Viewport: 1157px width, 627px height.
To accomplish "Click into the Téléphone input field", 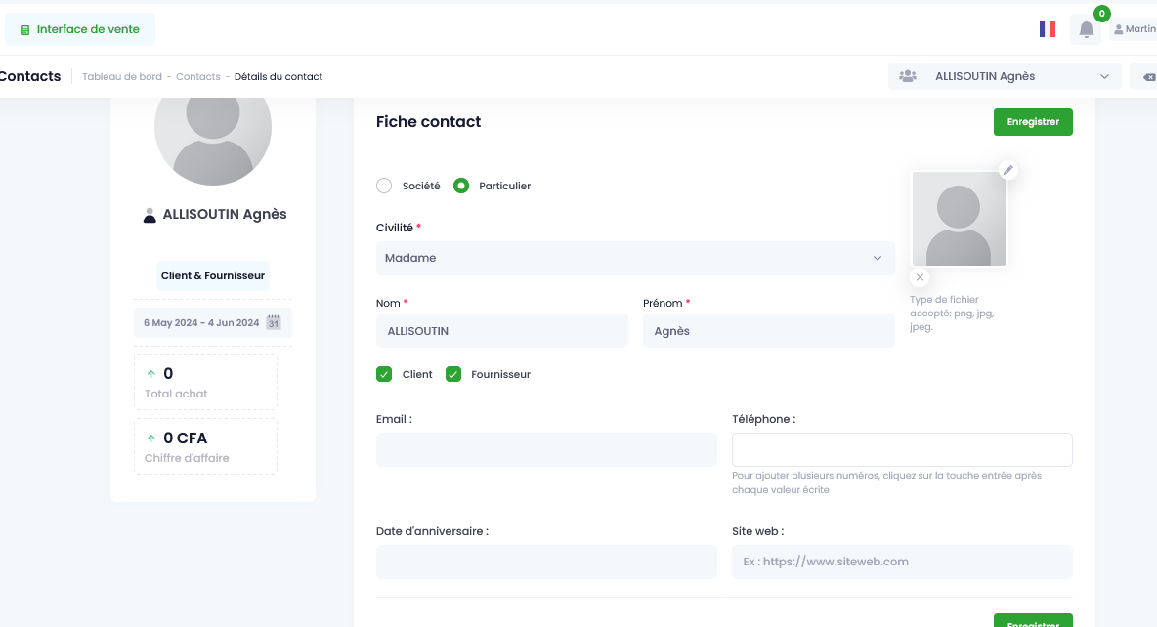I will tap(902, 449).
